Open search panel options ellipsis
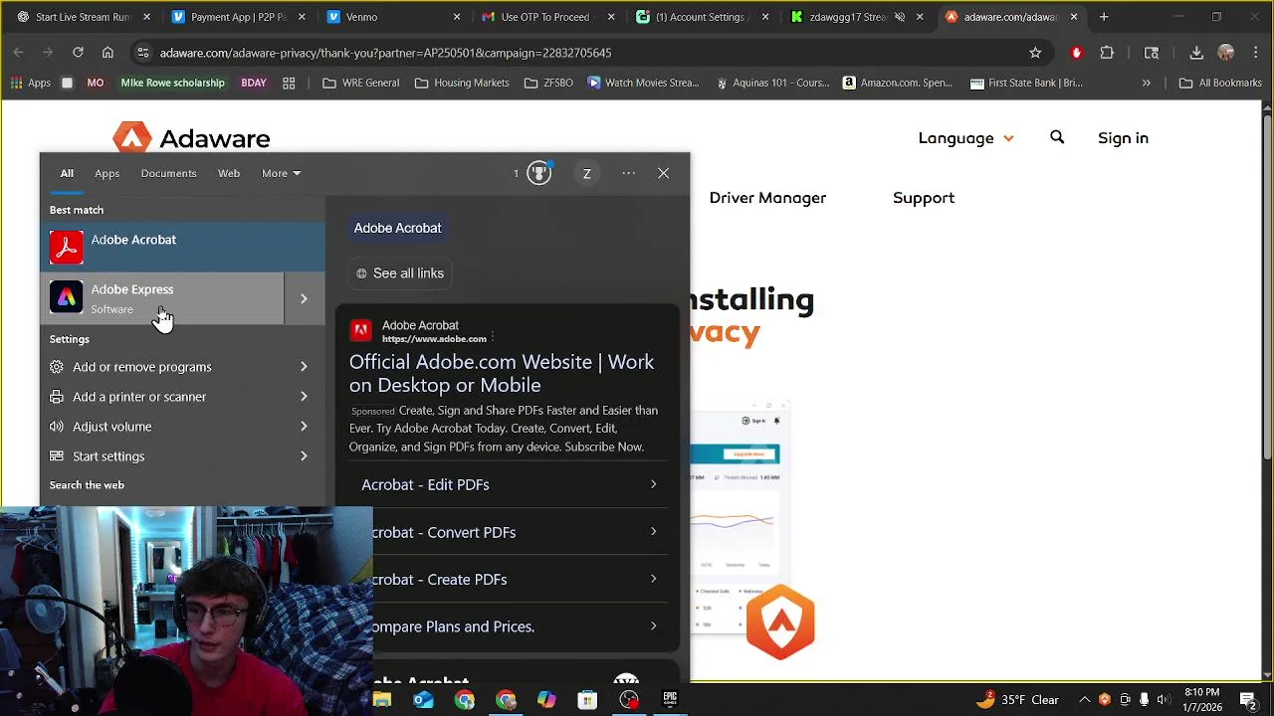This screenshot has width=1274, height=716. pyautogui.click(x=629, y=173)
